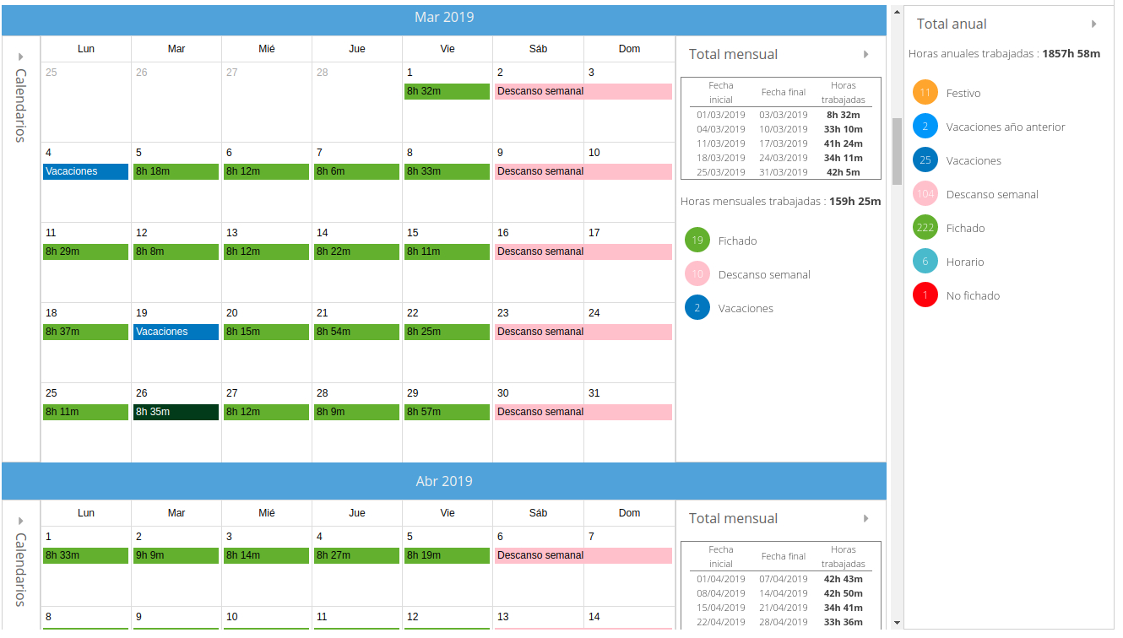Open the 8h 18m entry on March 5
Image resolution: width=1123 pixels, height=638 pixels.
176,171
